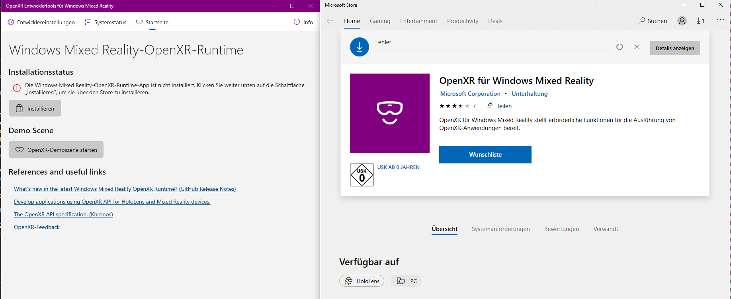Click the OpenXR purple app logo thumbnail
Image resolution: width=731 pixels, height=299 pixels.
click(x=390, y=113)
